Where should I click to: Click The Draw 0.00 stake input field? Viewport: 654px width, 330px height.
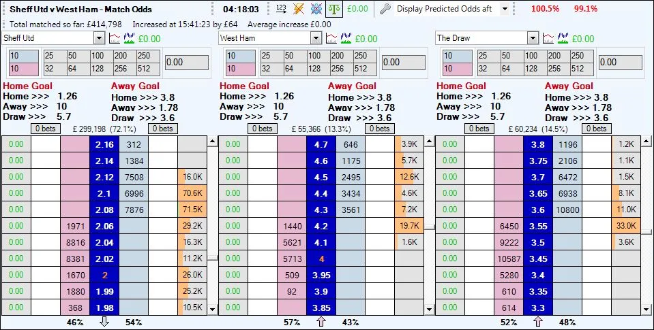[620, 63]
